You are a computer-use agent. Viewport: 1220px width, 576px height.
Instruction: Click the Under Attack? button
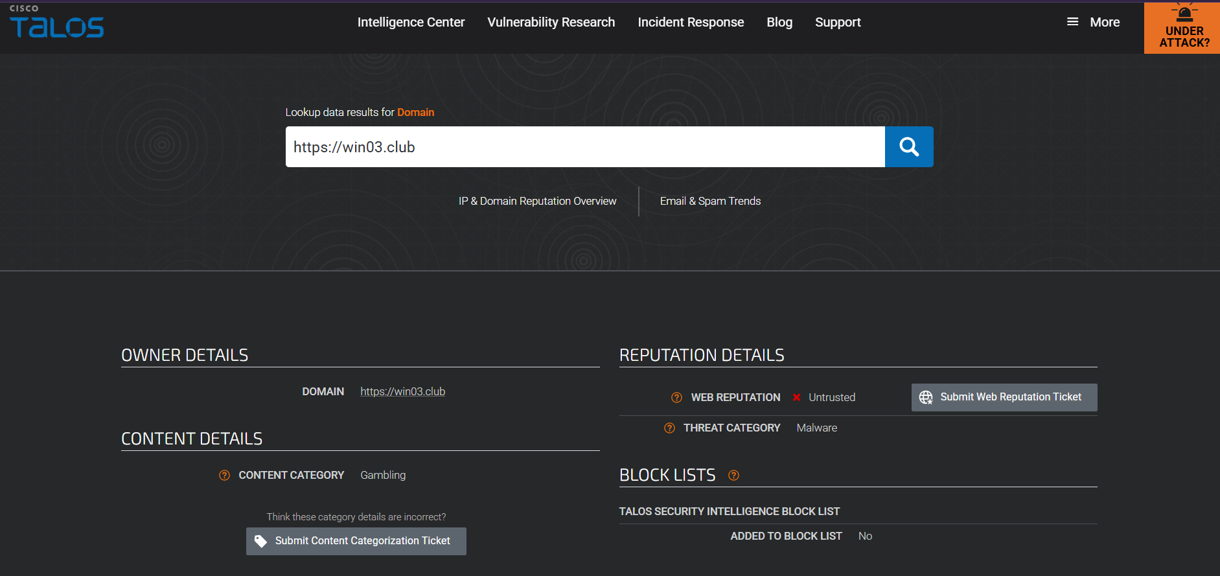1182,28
